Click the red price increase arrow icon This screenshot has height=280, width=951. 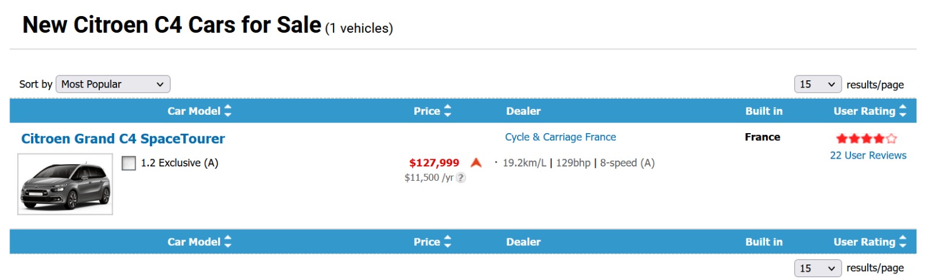[476, 163]
